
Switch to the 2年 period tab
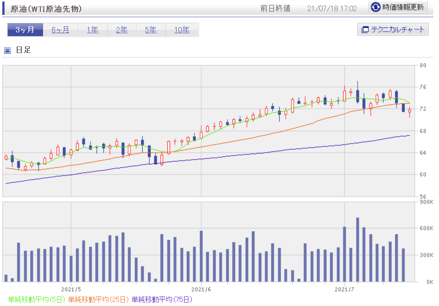(122, 30)
